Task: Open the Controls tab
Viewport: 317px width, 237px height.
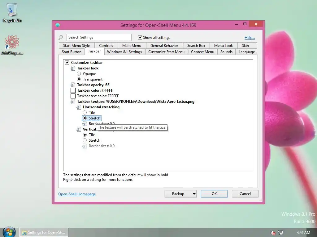Action: tap(106, 46)
